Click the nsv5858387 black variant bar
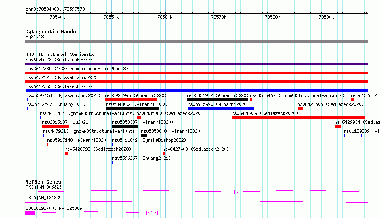Image resolution: width=380 pixels, height=218 pixels. tap(125, 126)
